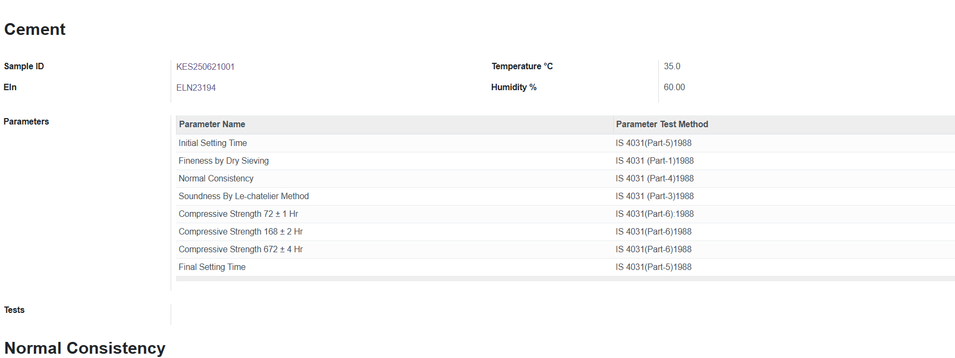Screen dimensions: 955x358
Task: Select Soundness By Le-chatelier Method row
Action: (565, 196)
